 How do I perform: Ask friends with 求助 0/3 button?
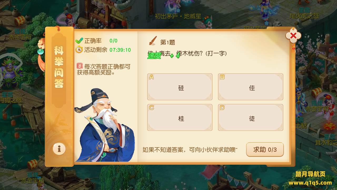click(x=265, y=150)
